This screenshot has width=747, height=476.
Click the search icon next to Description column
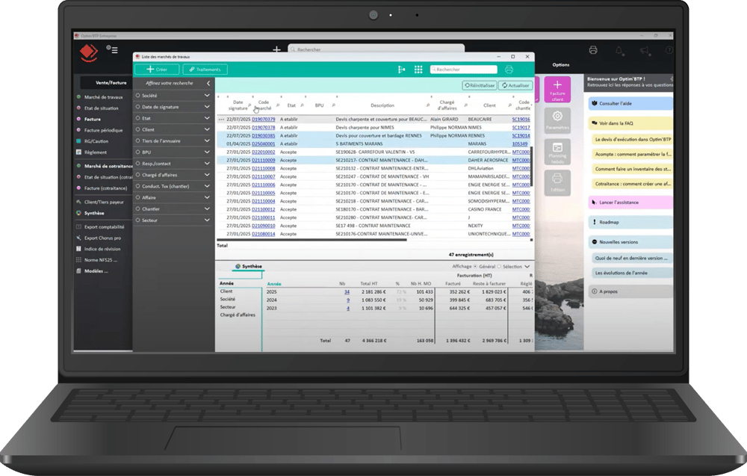point(428,105)
